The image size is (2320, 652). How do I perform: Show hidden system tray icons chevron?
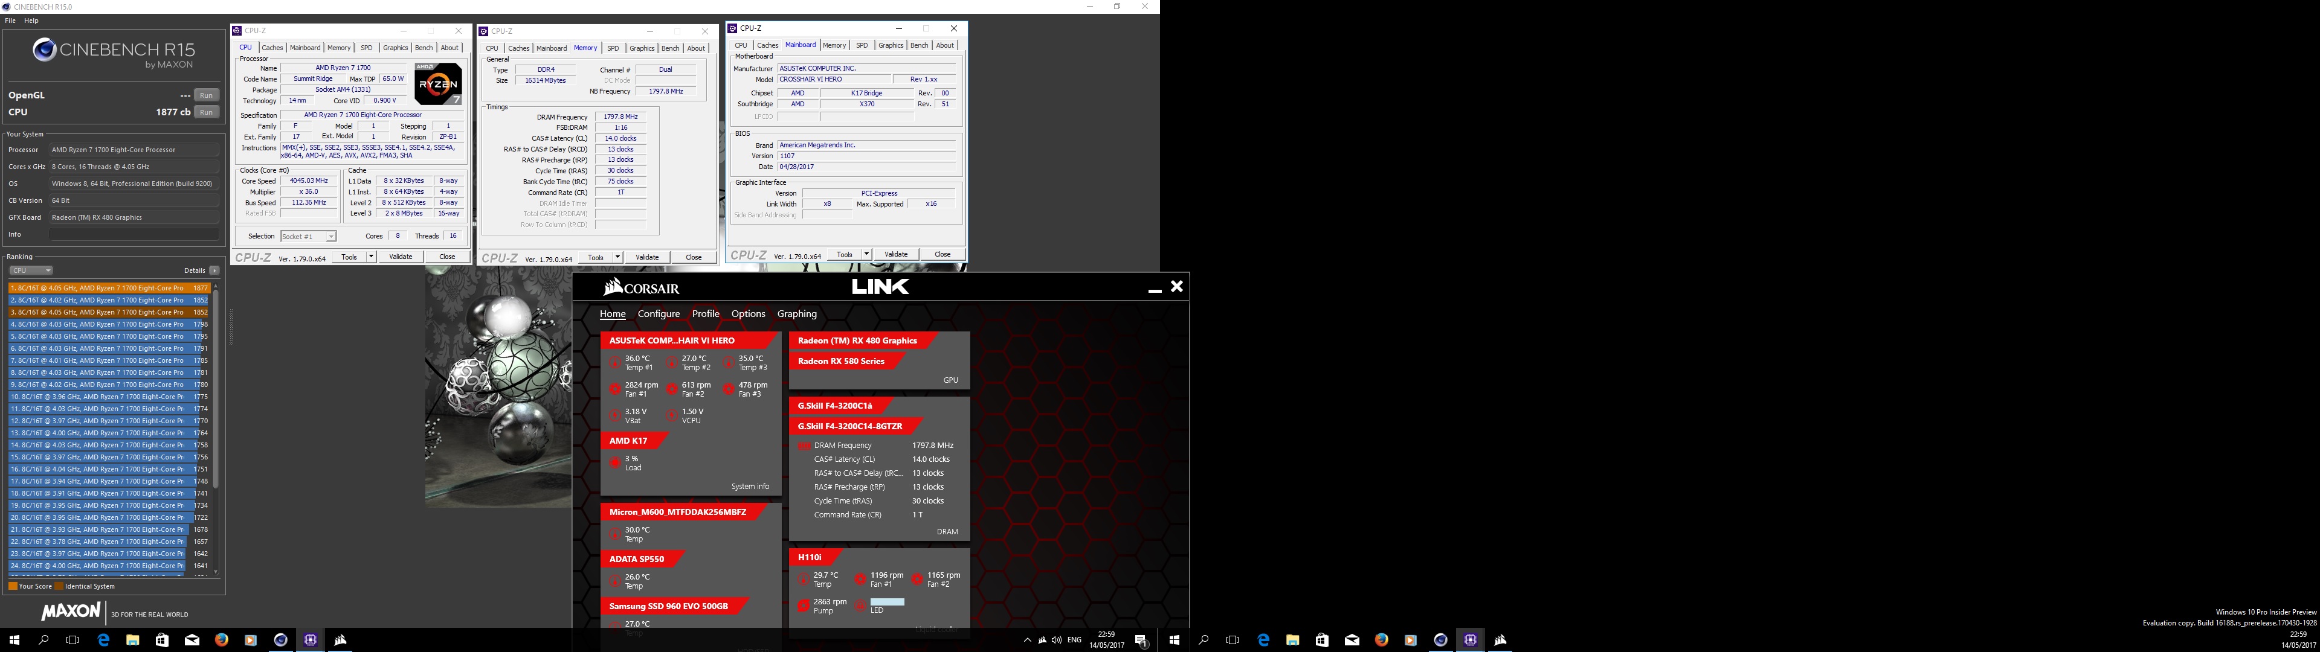(x=1028, y=641)
